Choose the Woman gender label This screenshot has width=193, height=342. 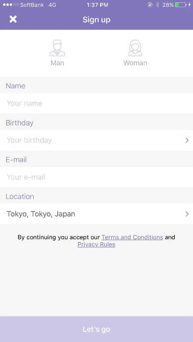coord(135,63)
